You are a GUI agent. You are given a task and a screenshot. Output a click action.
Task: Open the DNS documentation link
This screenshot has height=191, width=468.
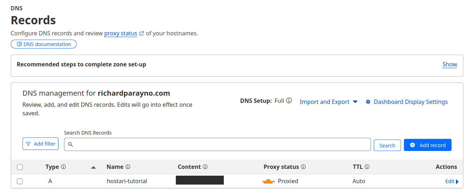44,44
